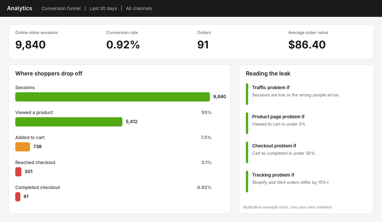Click the Conversion rate label
The height and width of the screenshot is (222, 382).
point(122,33)
